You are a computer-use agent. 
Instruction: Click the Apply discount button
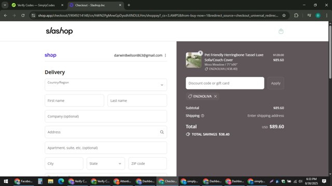click(275, 83)
